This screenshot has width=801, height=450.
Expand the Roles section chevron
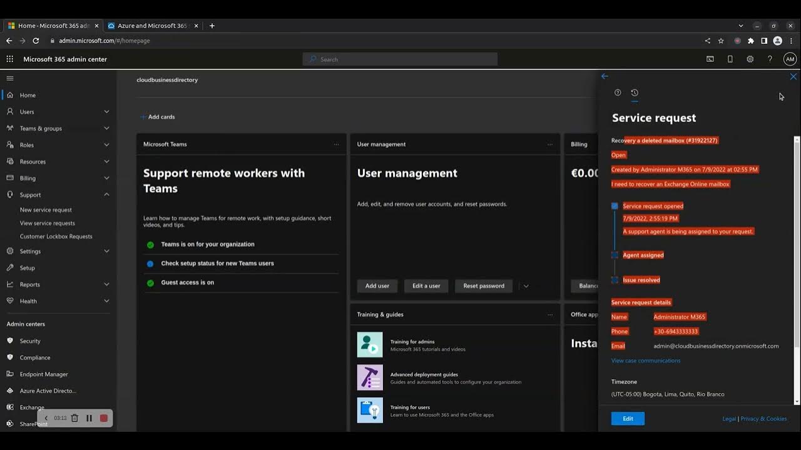pos(106,145)
